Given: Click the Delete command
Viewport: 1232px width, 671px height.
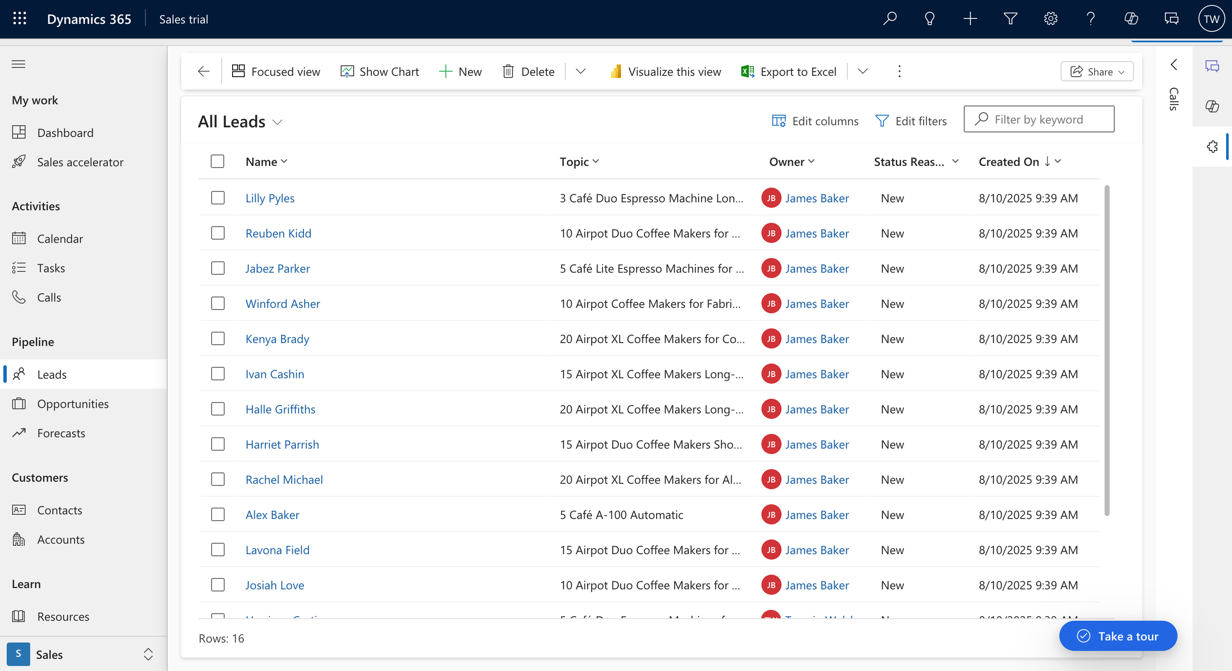Looking at the screenshot, I should (528, 72).
